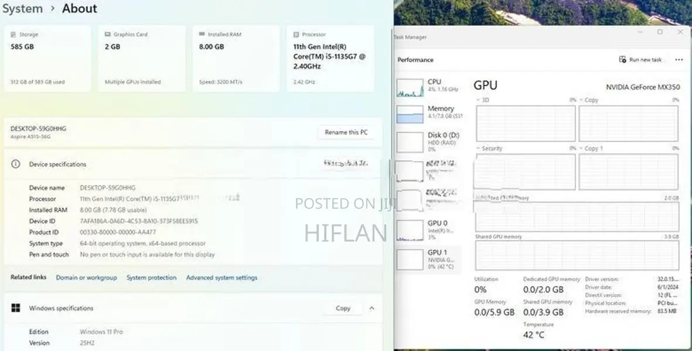This screenshot has height=351, width=692.
Task: Click the Pen and touch value text
Action: pyautogui.click(x=148, y=254)
